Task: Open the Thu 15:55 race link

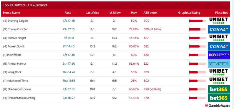Action: (69, 81)
